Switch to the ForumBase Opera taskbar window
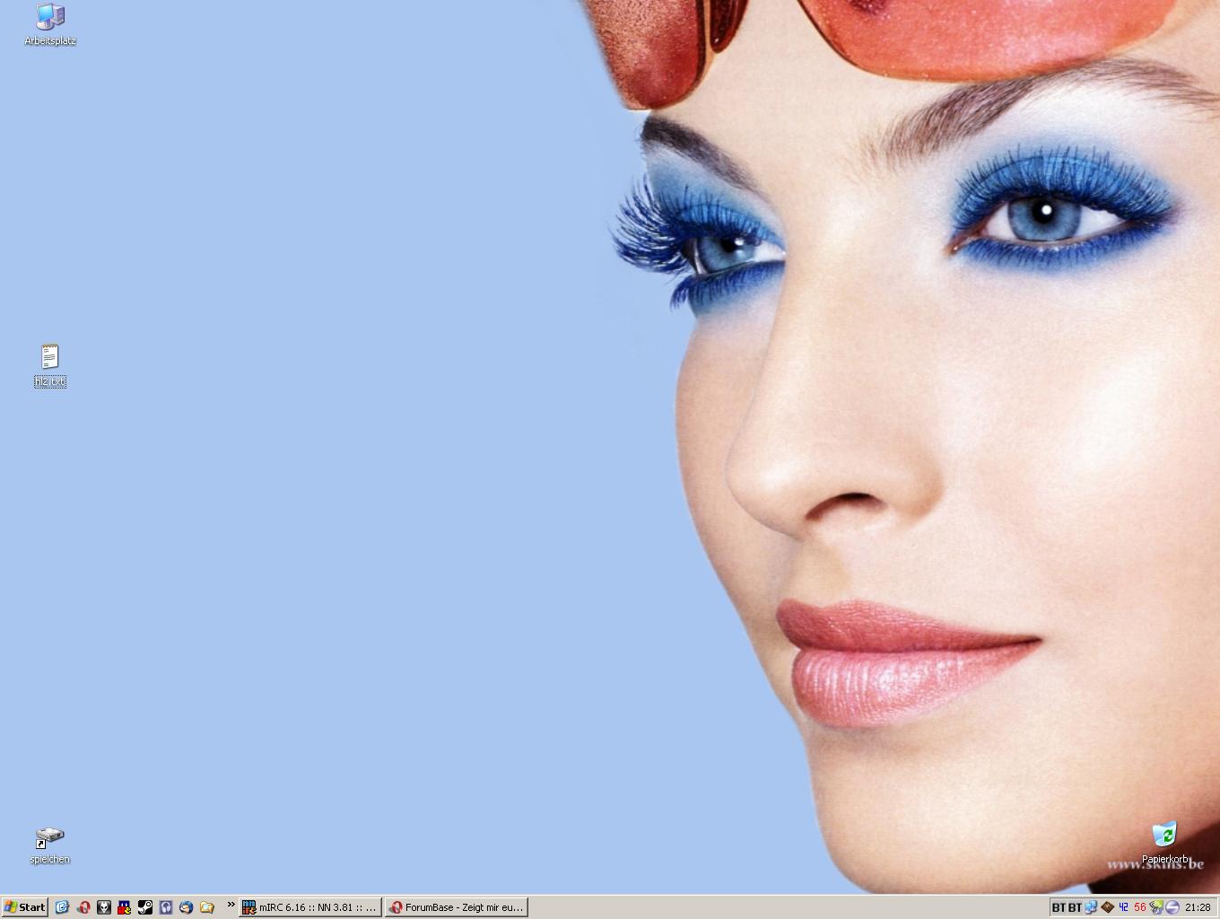1220x919 pixels. coord(457,907)
